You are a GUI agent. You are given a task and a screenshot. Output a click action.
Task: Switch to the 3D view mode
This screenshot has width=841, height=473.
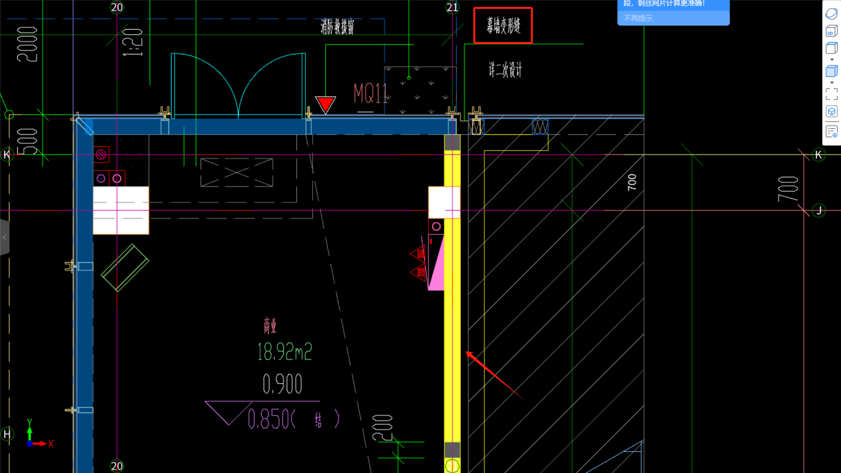831,31
